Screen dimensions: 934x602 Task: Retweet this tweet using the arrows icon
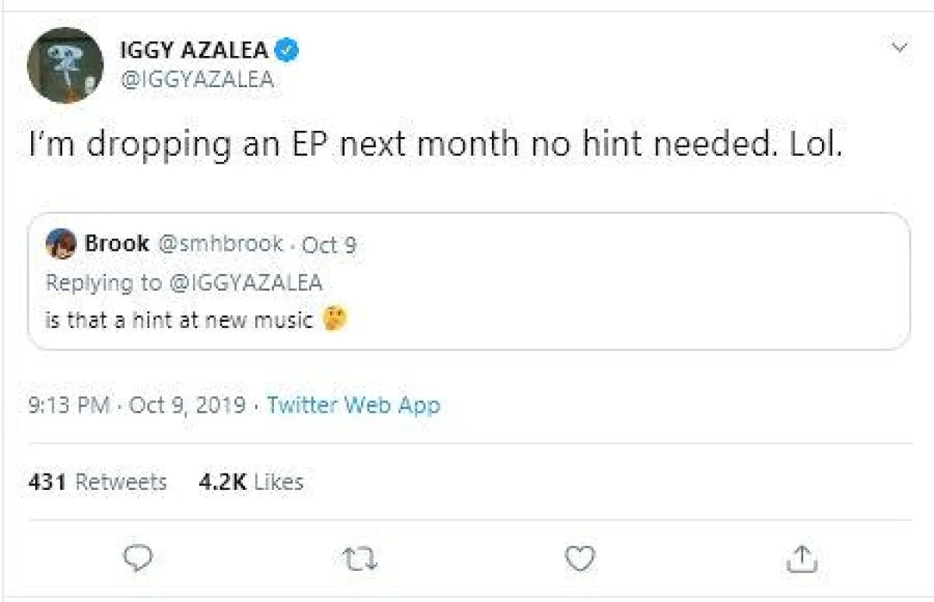[360, 558]
